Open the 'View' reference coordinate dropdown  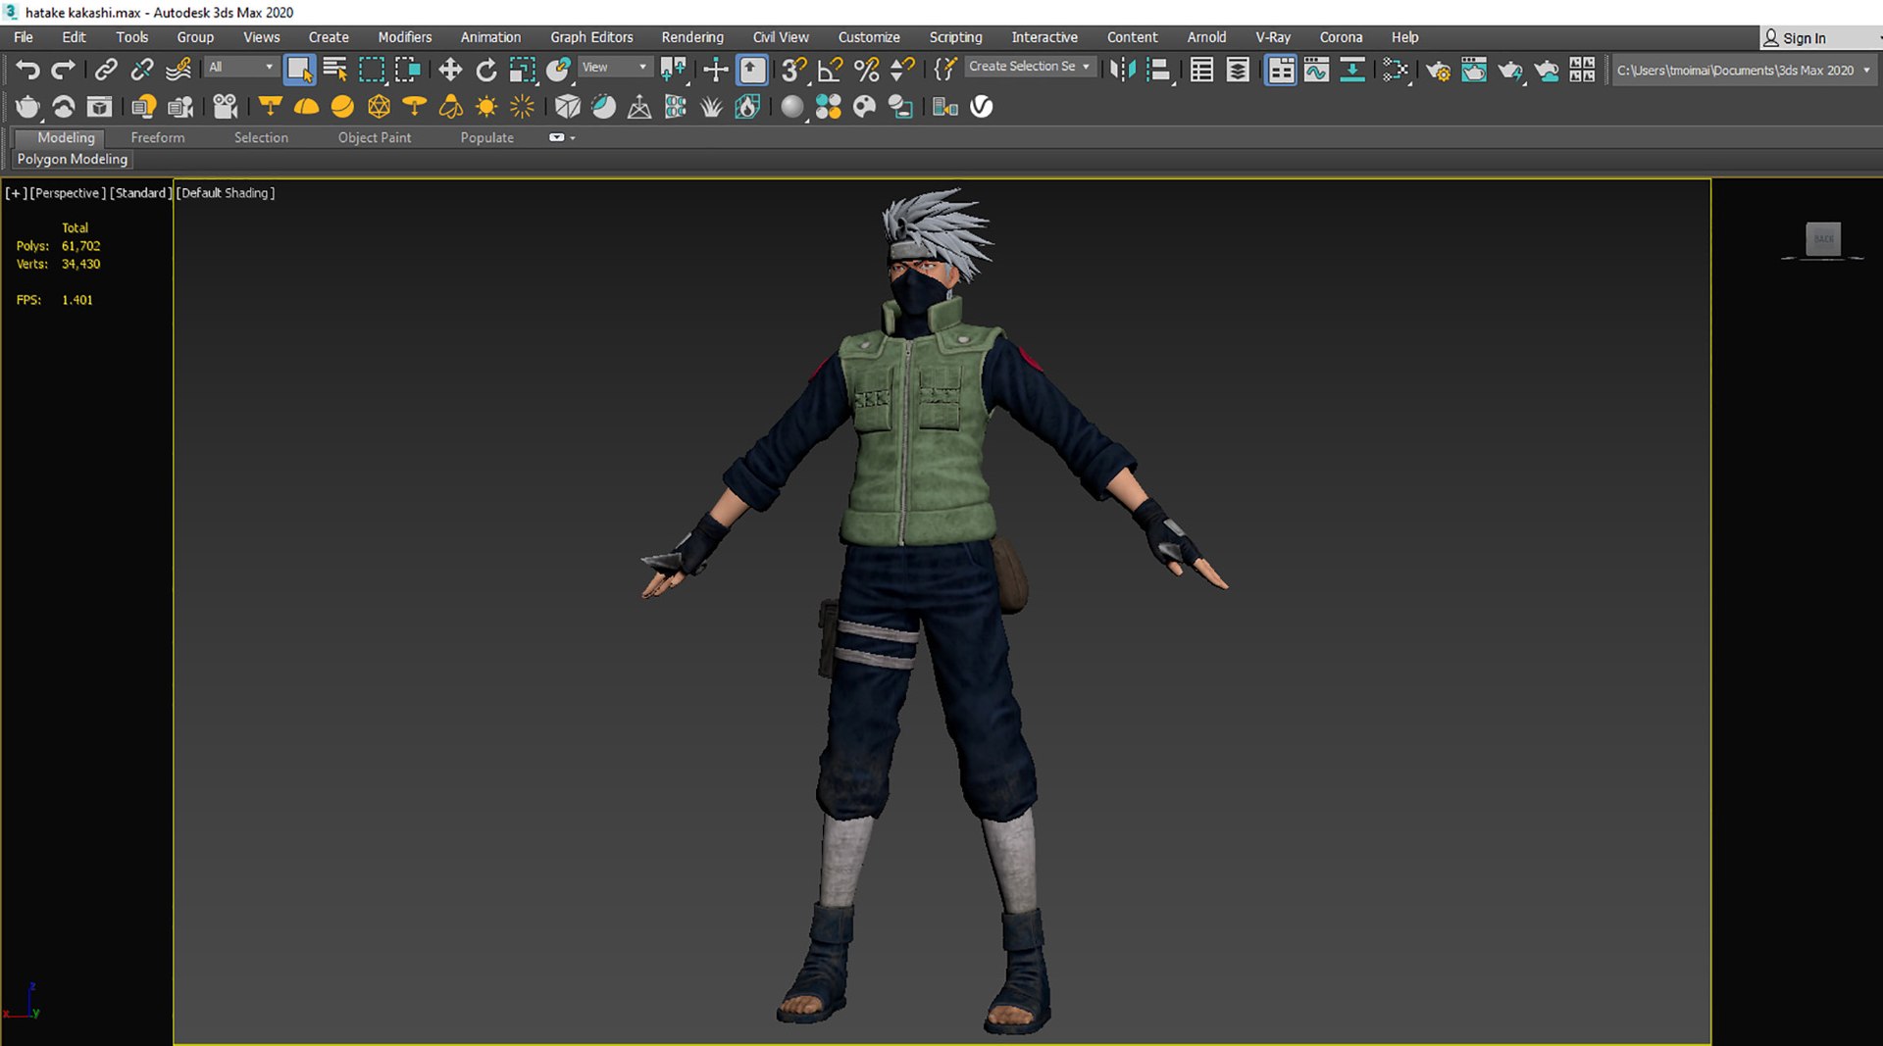615,67
